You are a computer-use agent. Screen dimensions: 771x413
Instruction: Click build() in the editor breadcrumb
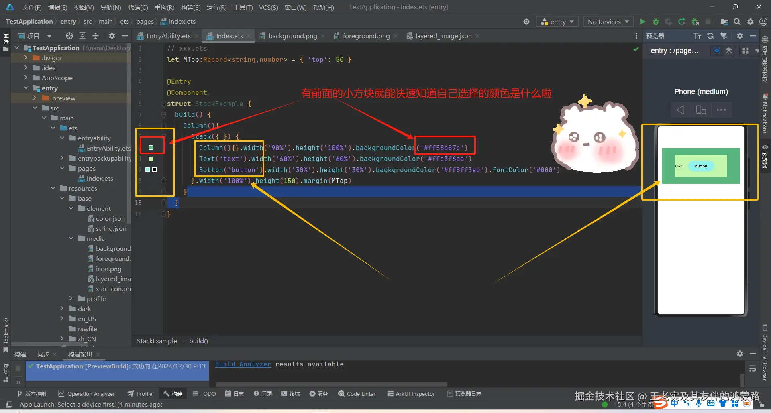coord(198,341)
